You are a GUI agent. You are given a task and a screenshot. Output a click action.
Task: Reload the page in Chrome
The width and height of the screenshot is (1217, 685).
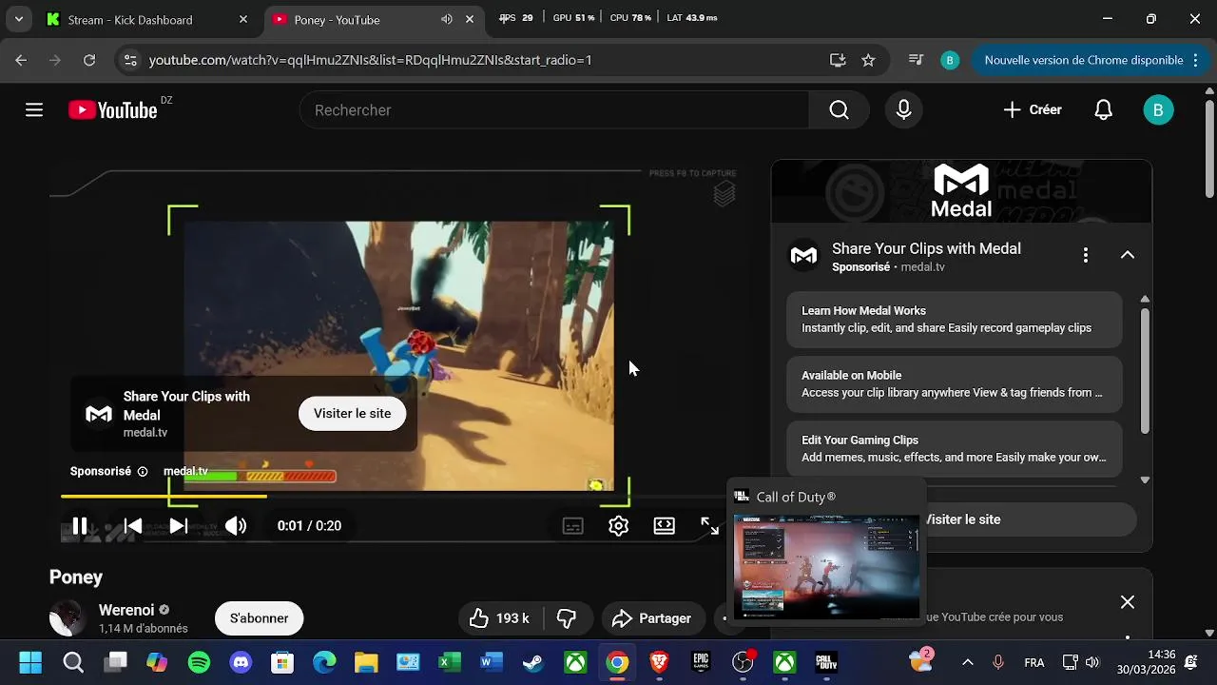[x=89, y=60]
